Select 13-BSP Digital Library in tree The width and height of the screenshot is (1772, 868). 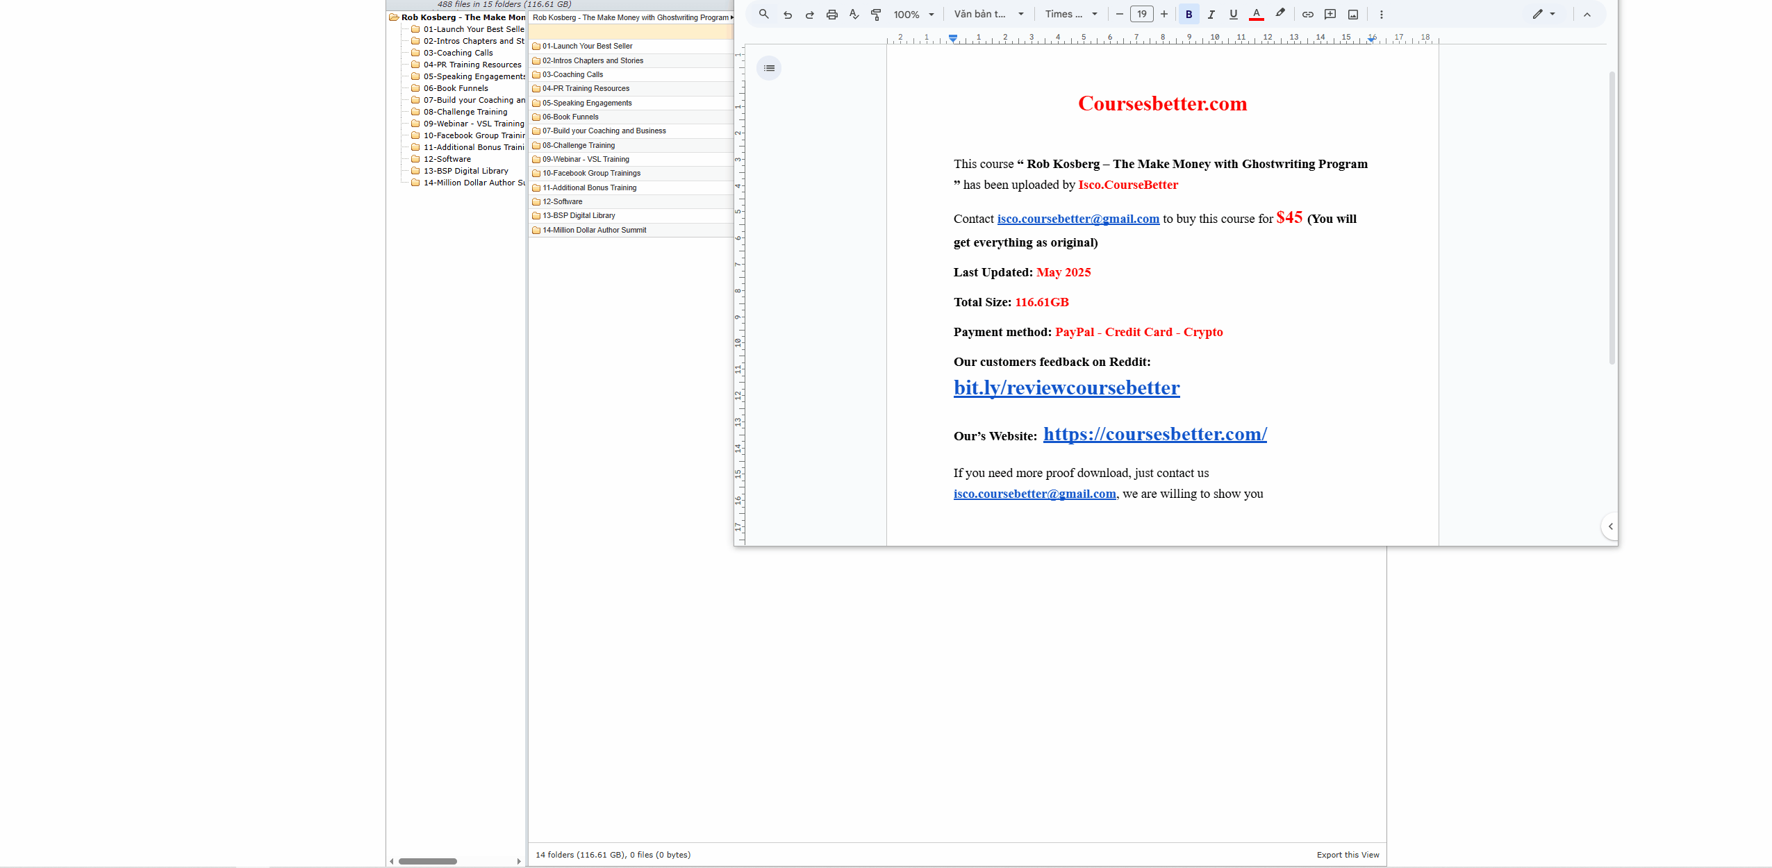coord(466,171)
